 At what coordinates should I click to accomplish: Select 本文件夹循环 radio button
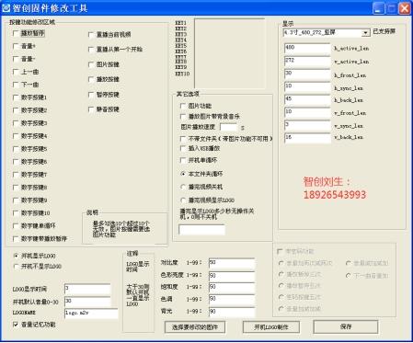click(x=183, y=174)
